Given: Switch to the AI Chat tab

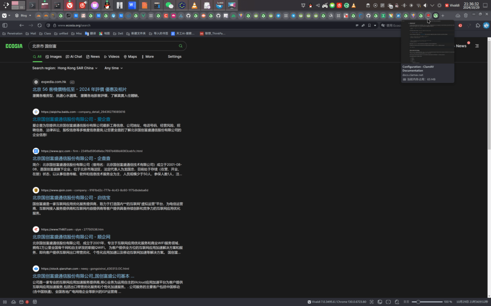Looking at the screenshot, I should point(74,57).
